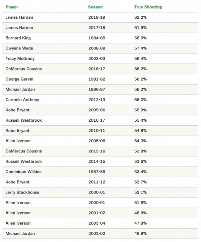Click the 62.2% true shooting value
Viewport: 201px width, 242px height.
tap(140, 17)
